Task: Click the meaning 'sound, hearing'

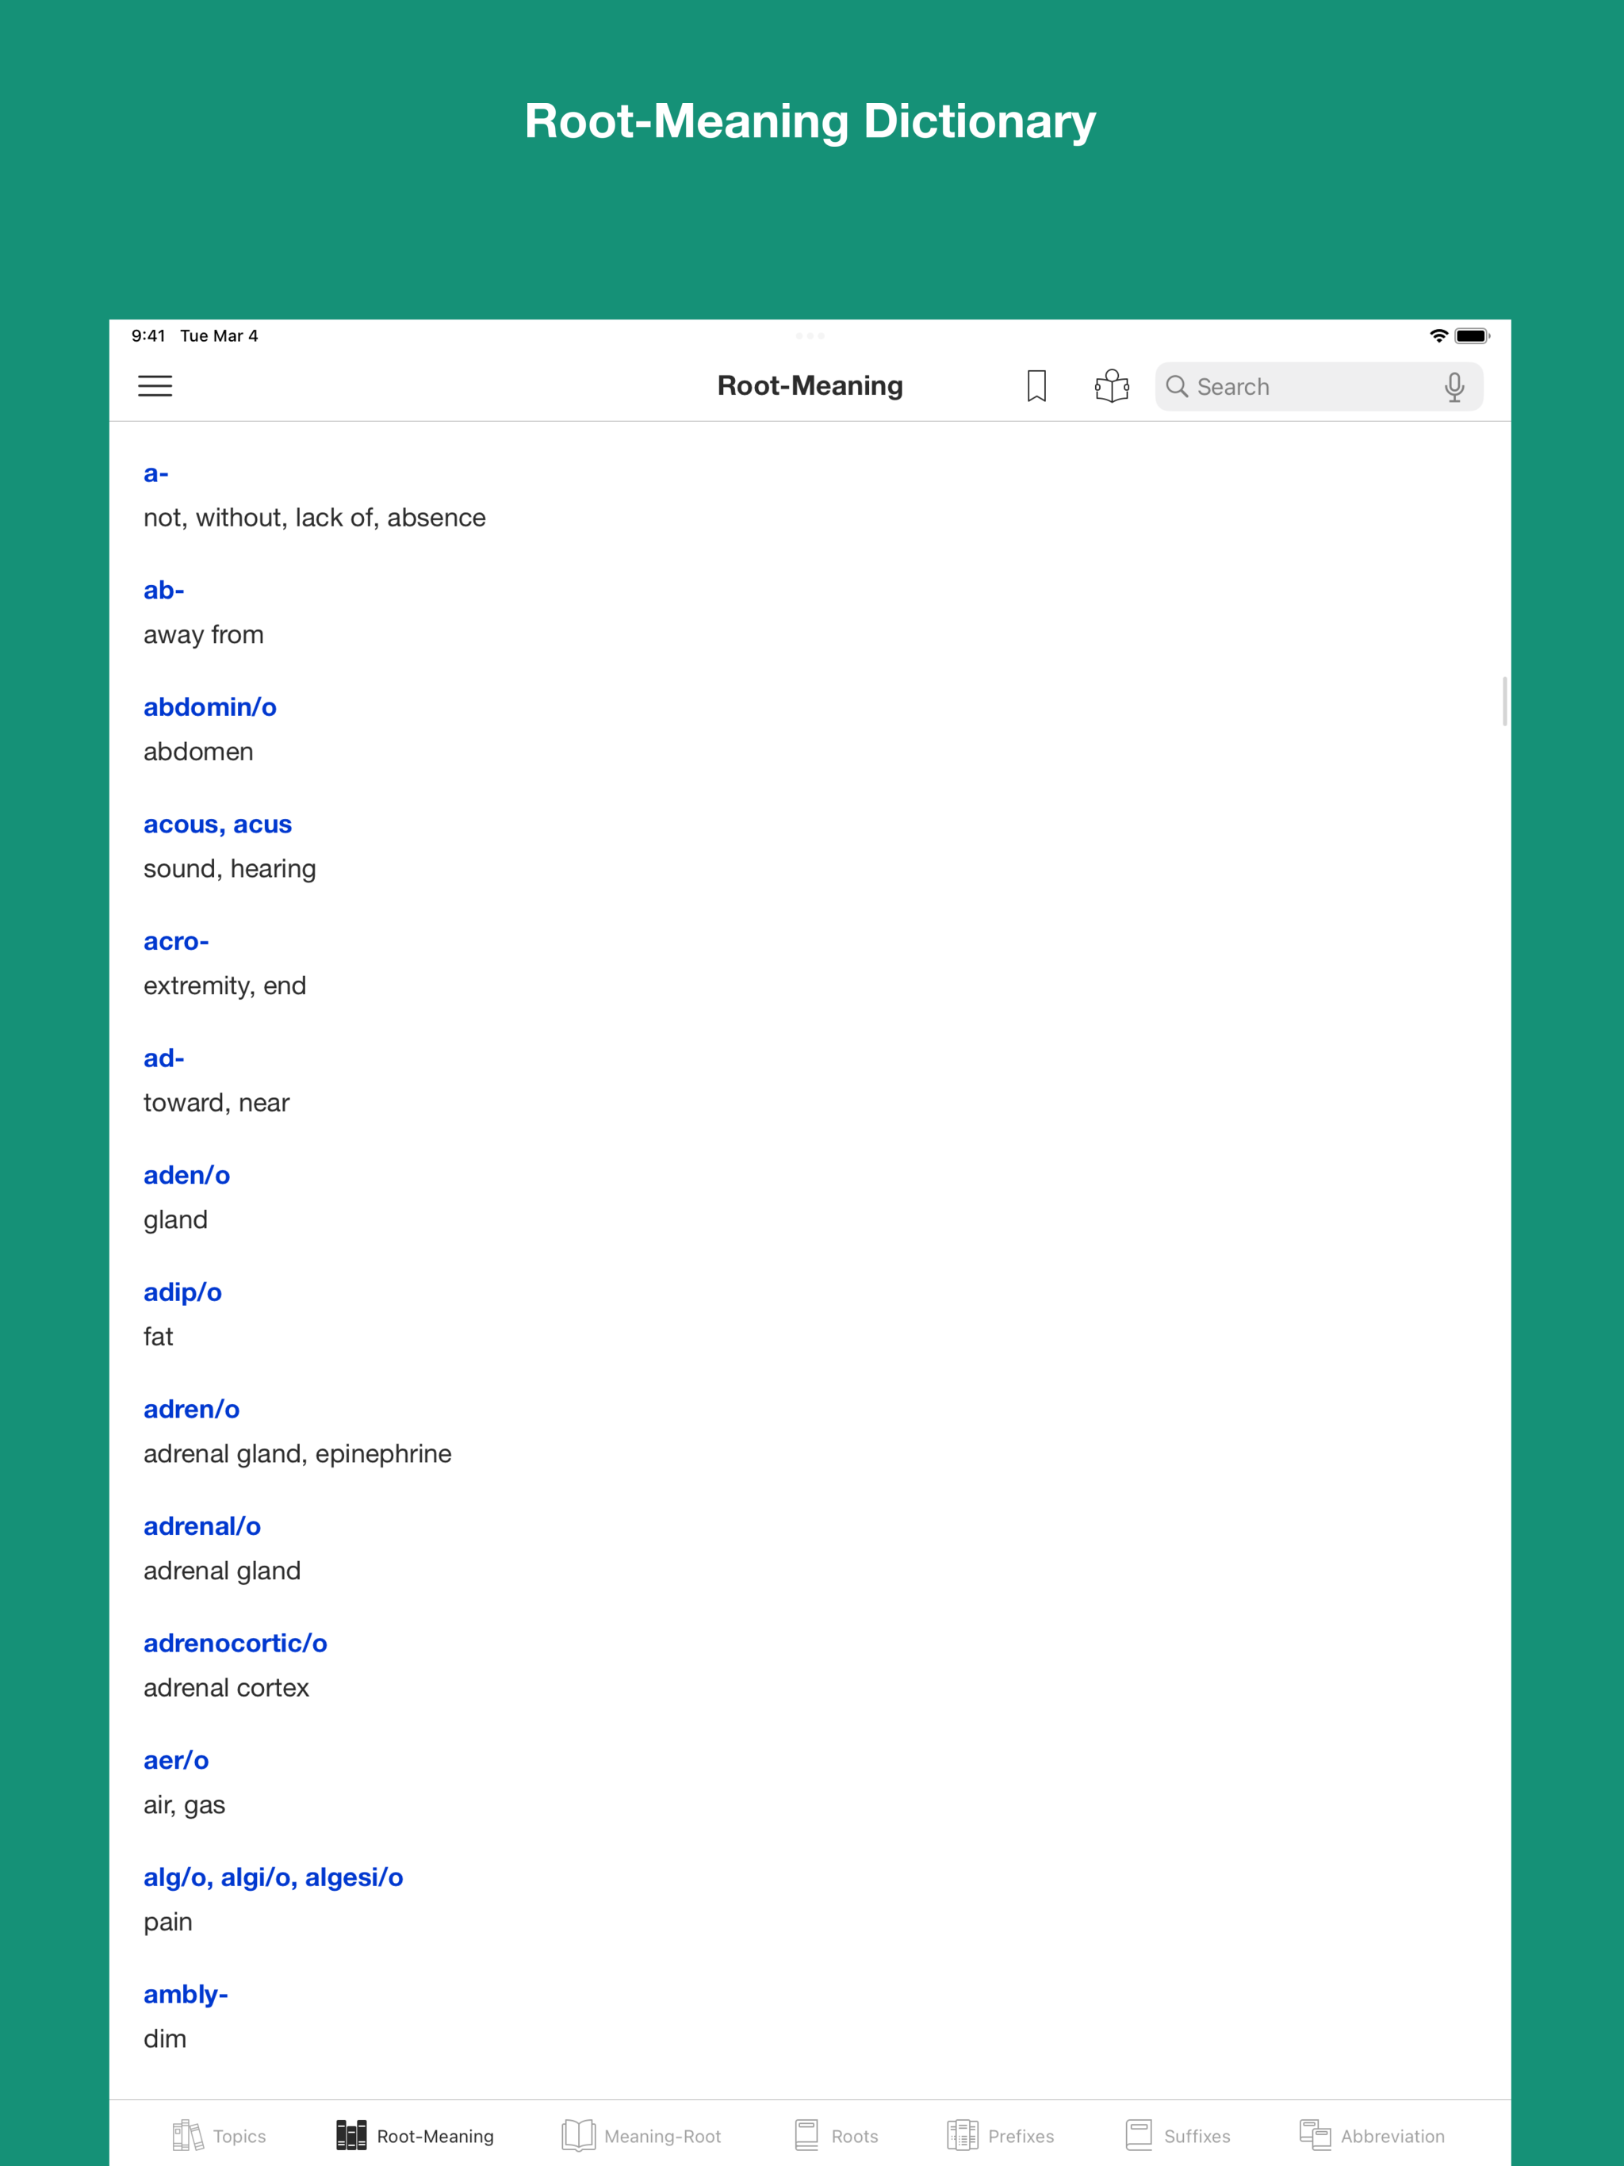Action: 229,870
